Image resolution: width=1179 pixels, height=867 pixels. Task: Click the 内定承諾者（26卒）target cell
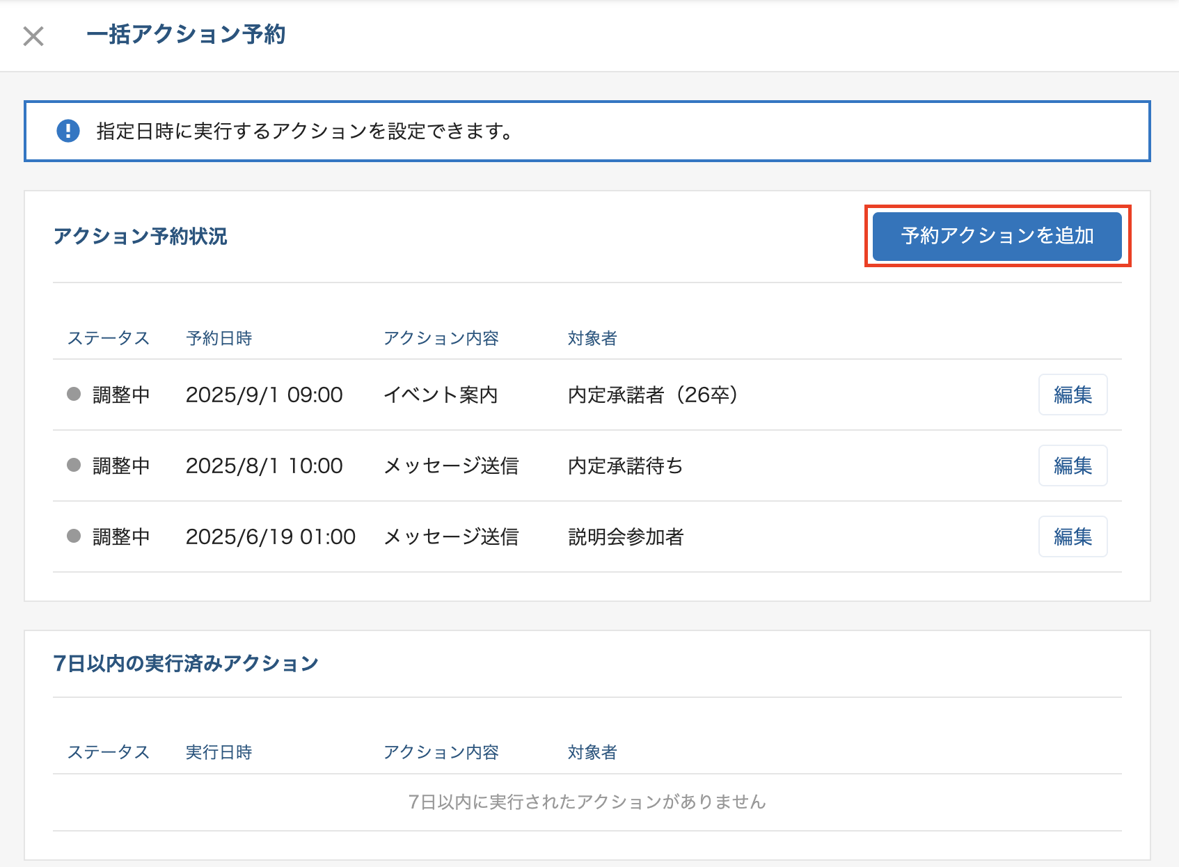(652, 395)
